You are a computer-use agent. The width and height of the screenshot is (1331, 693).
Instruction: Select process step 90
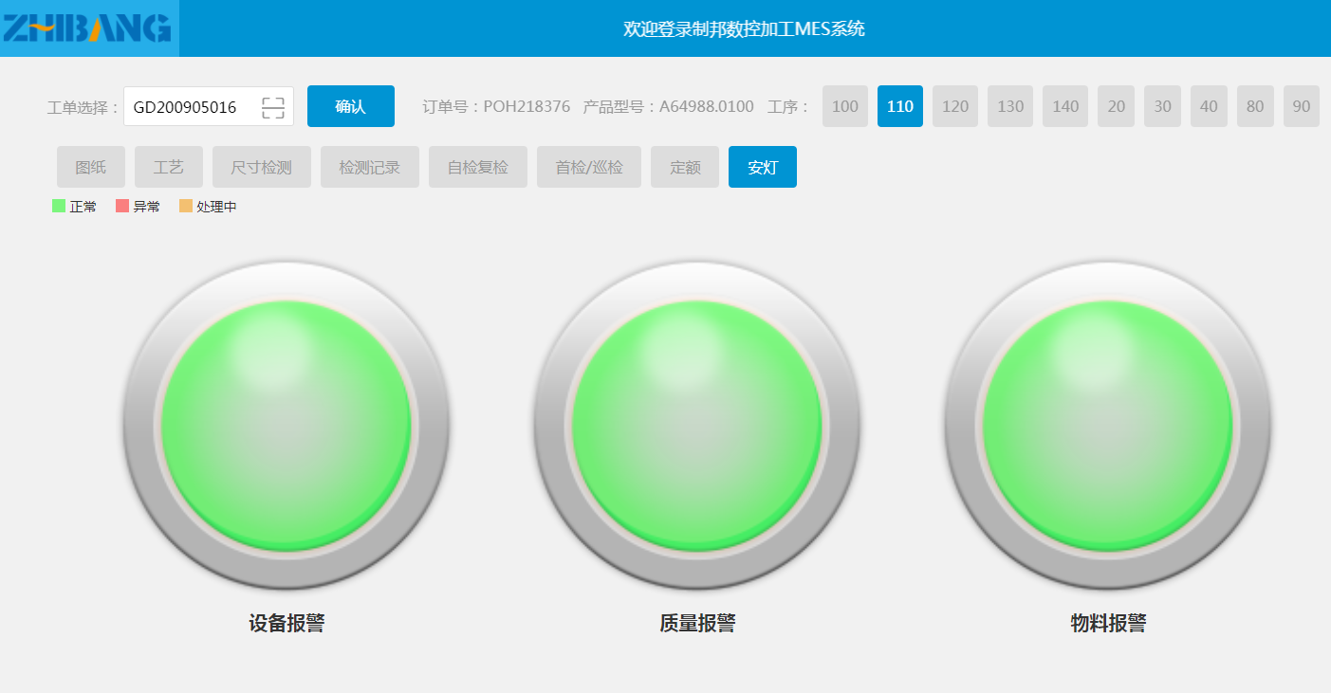1302,106
